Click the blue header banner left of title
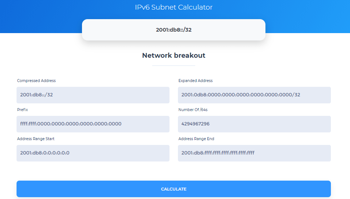 point(44,15)
